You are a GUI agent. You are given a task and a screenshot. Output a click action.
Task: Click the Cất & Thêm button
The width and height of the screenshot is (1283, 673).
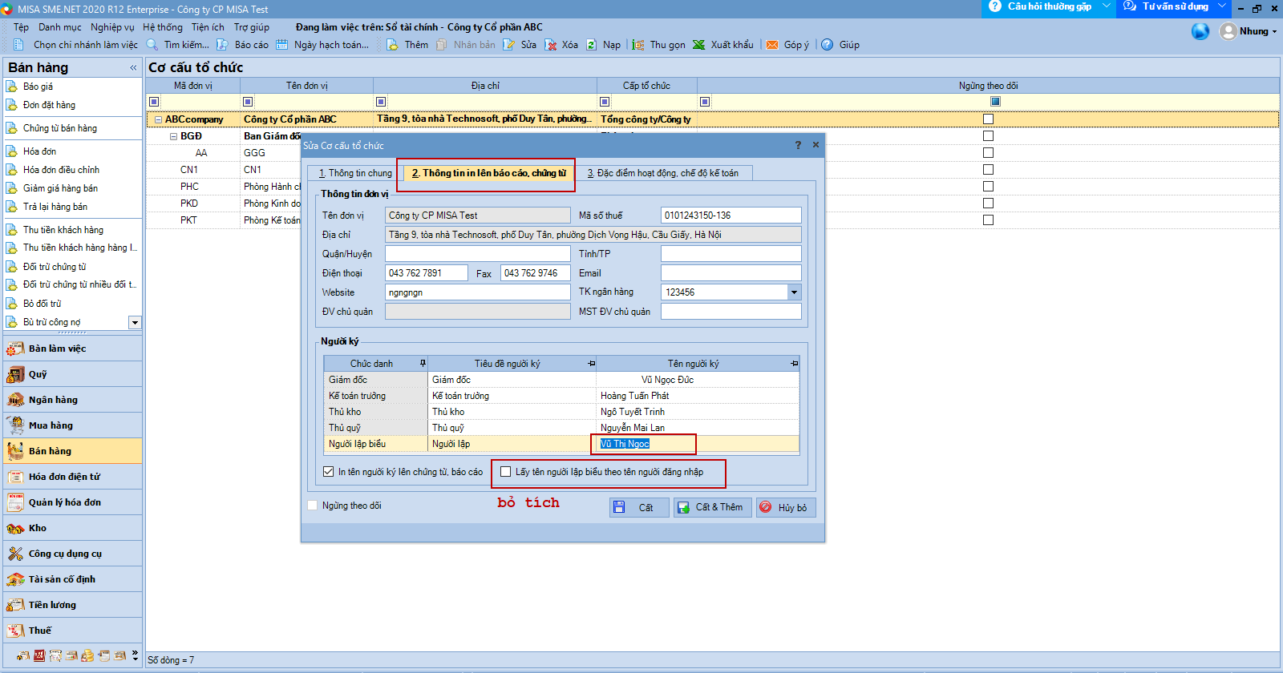click(713, 507)
